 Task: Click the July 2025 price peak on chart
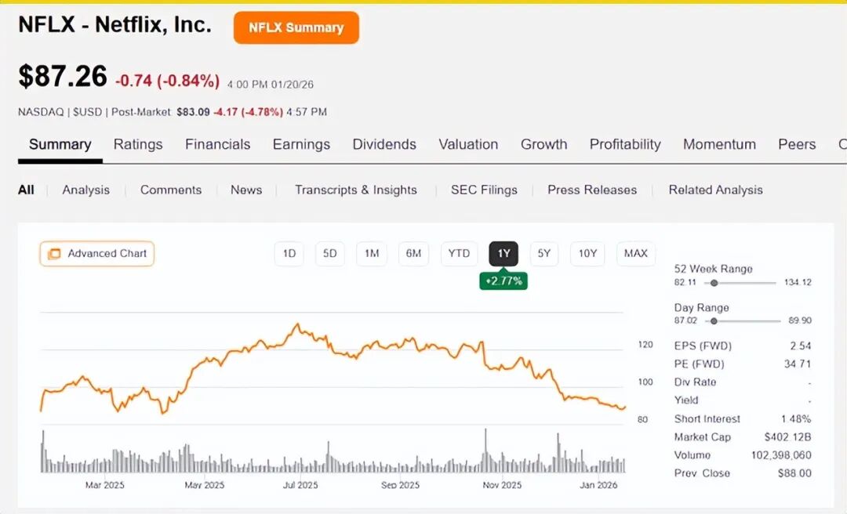click(x=296, y=324)
